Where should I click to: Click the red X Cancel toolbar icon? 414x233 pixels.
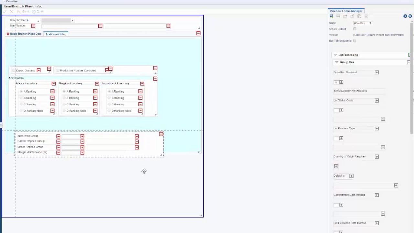tap(12, 12)
